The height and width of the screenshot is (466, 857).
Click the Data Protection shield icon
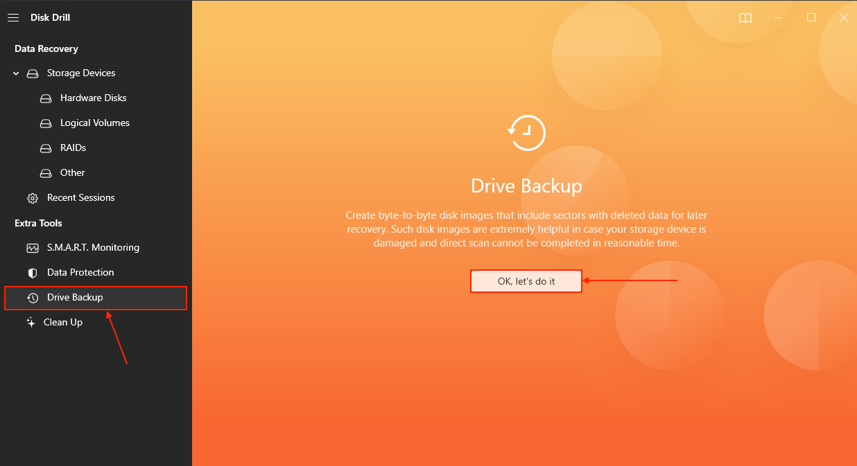coord(33,273)
